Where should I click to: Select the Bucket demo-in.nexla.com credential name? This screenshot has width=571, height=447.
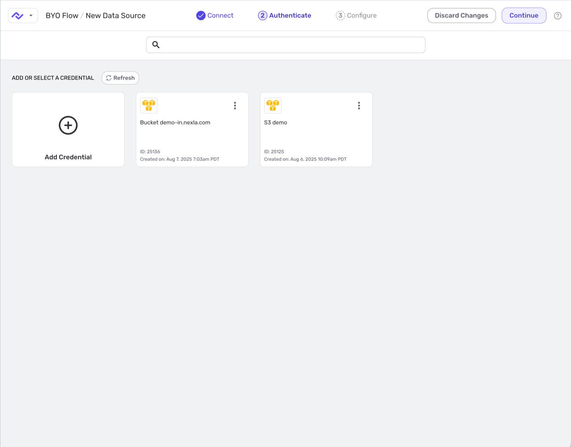(x=175, y=123)
